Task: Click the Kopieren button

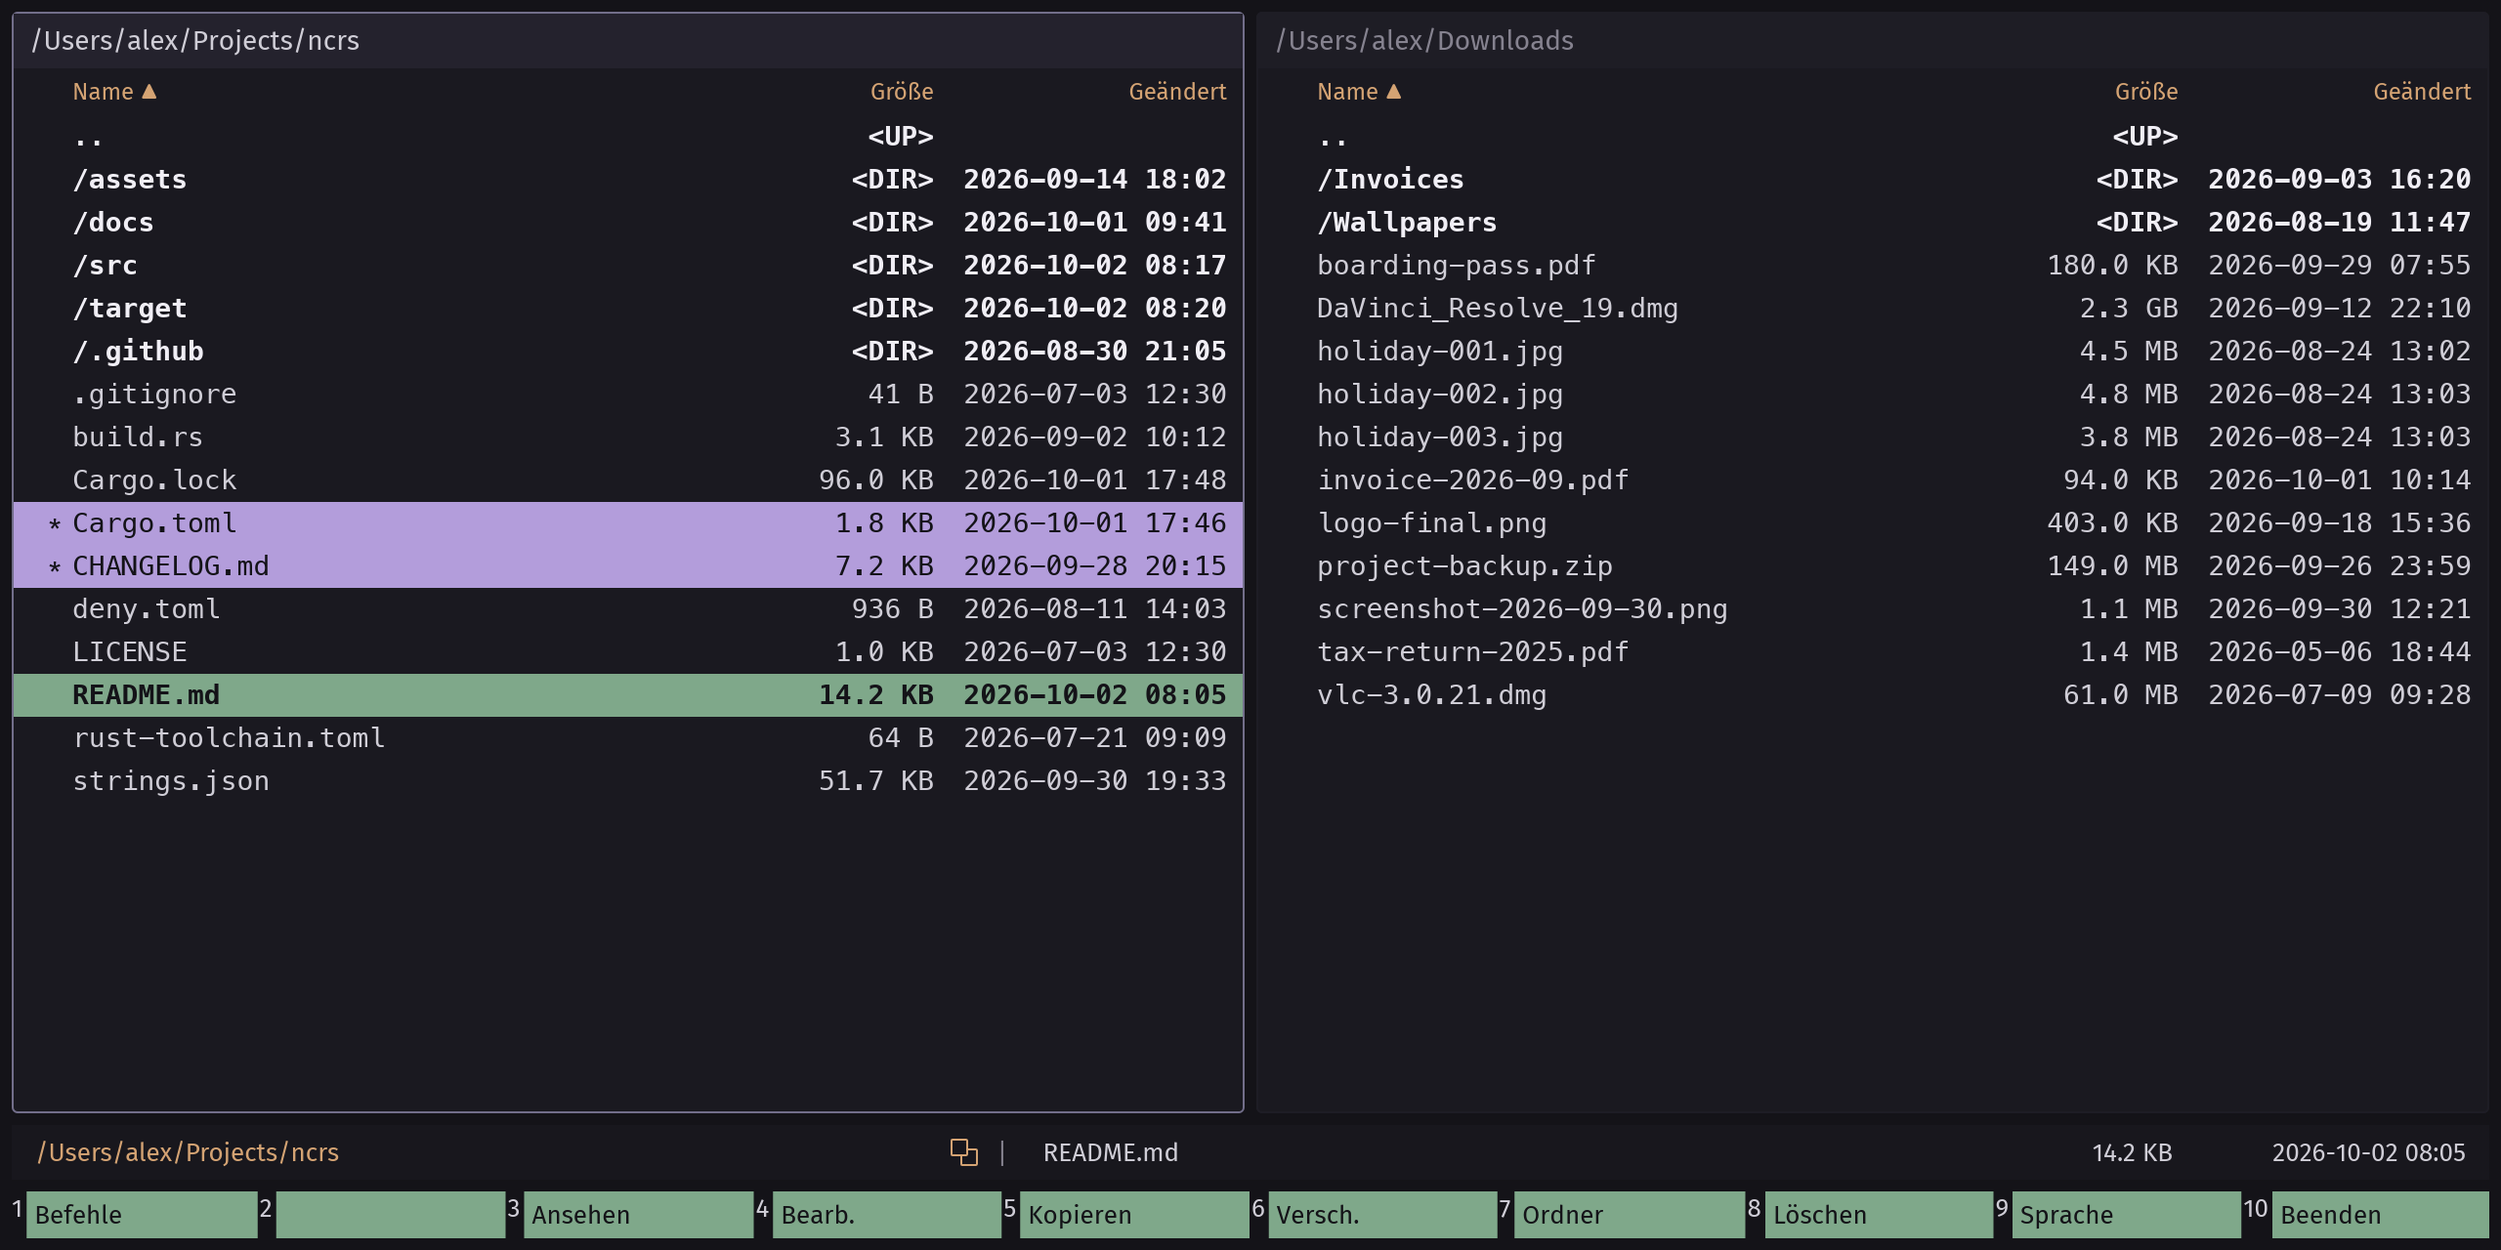Action: (1134, 1215)
